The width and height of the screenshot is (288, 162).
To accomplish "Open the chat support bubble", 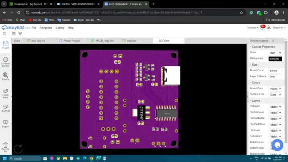I will coord(277,145).
